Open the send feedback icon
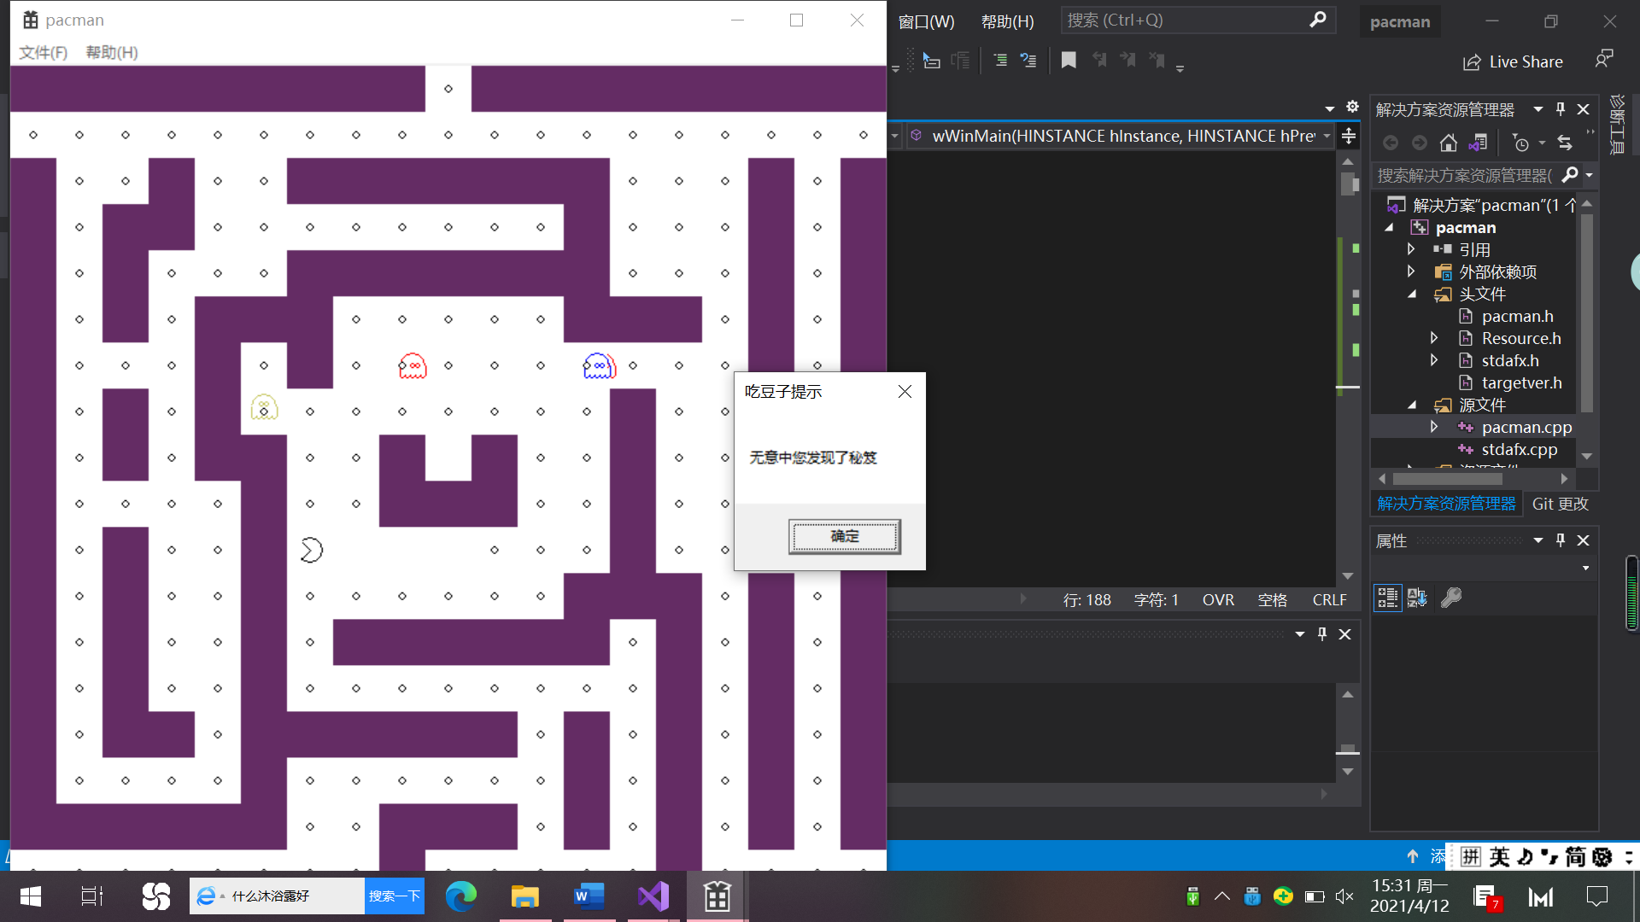1640x922 pixels. click(1603, 59)
